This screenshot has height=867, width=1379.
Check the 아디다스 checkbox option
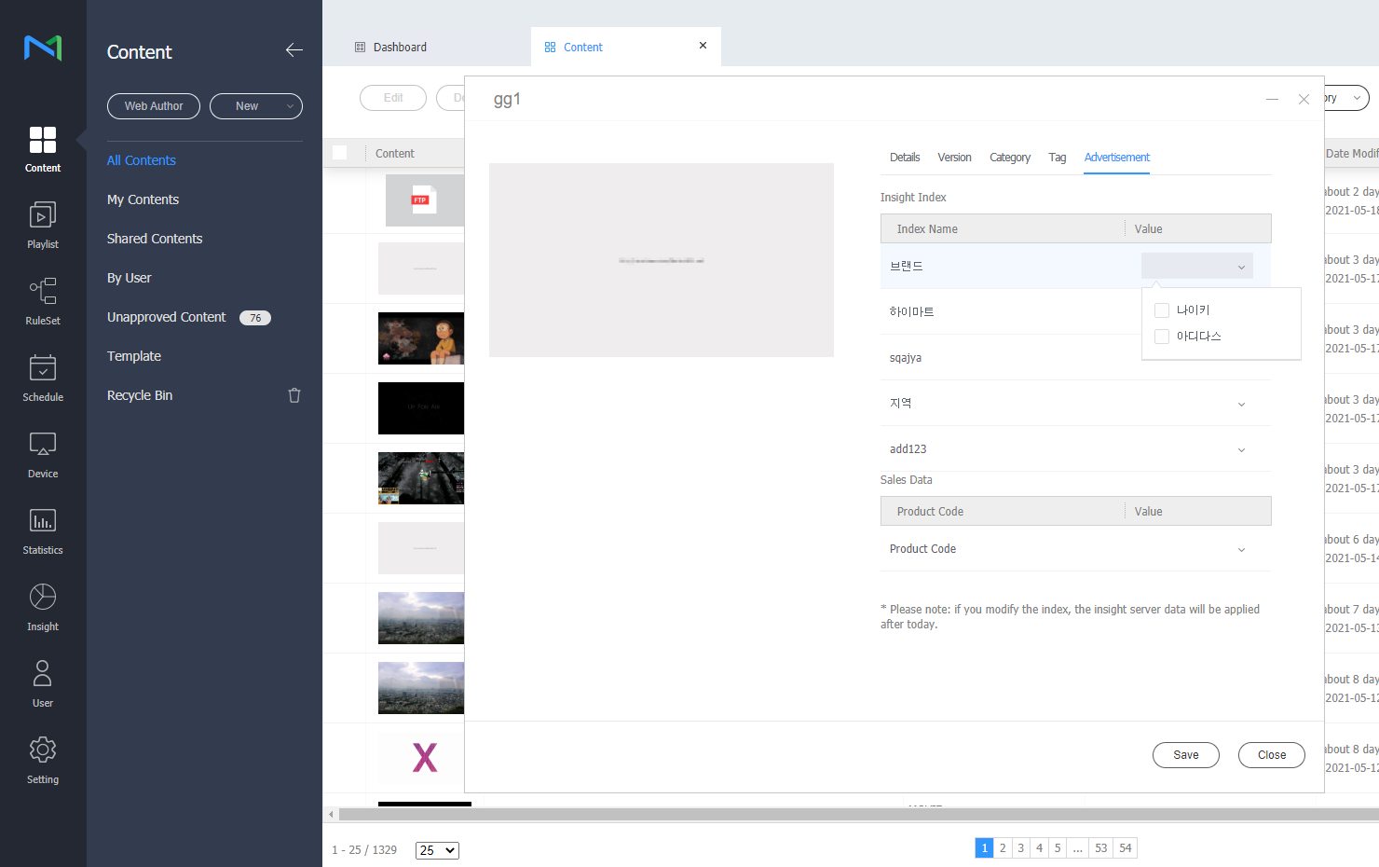coord(1162,337)
